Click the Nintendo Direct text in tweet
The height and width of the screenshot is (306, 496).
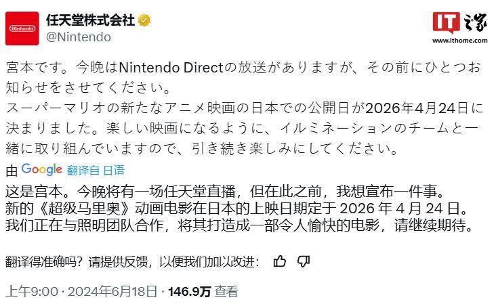[171, 68]
